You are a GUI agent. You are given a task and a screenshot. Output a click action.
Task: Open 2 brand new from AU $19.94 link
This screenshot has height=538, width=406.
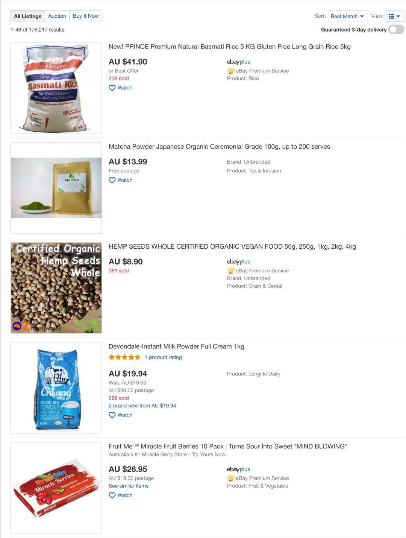point(142,406)
